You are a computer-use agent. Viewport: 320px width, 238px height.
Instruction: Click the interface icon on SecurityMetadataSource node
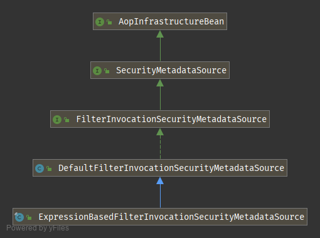[97, 71]
